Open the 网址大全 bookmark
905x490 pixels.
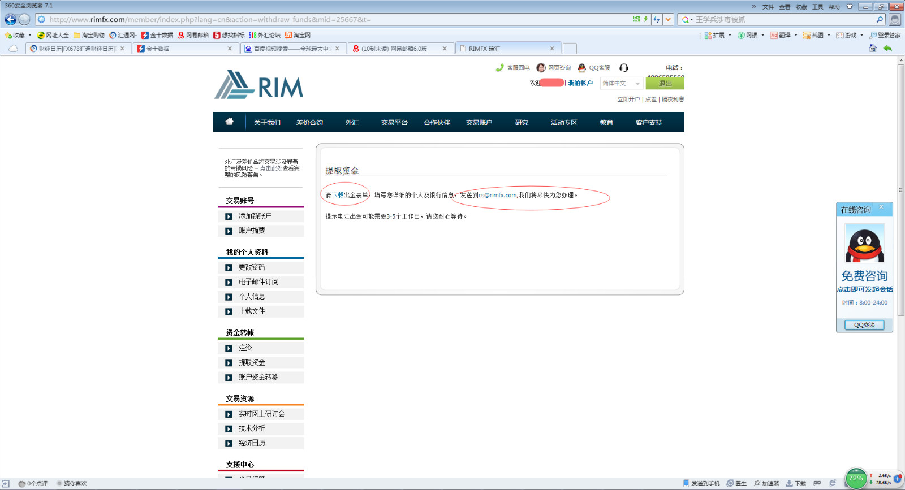[53, 35]
